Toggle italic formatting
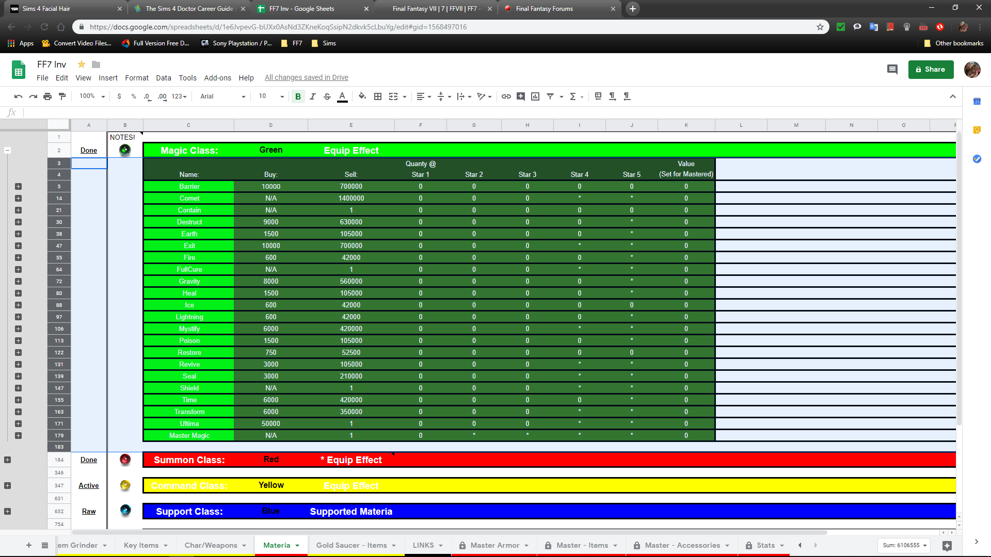Image resolution: width=991 pixels, height=557 pixels. click(x=312, y=96)
